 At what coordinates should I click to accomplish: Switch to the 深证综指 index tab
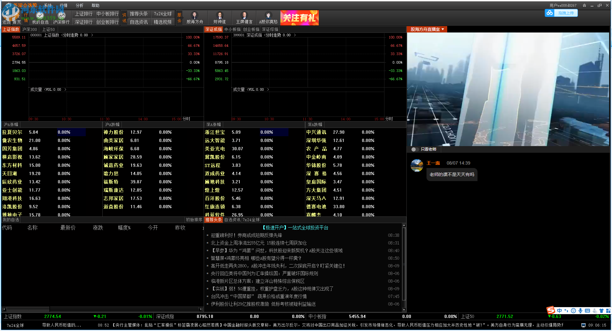(x=270, y=29)
